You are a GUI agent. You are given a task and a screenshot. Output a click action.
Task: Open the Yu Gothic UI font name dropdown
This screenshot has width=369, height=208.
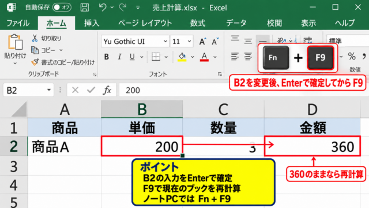pyautogui.click(x=165, y=42)
